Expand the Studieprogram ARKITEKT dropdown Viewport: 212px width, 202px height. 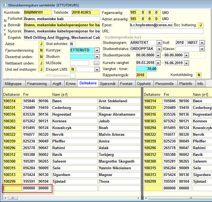[x=159, y=43]
